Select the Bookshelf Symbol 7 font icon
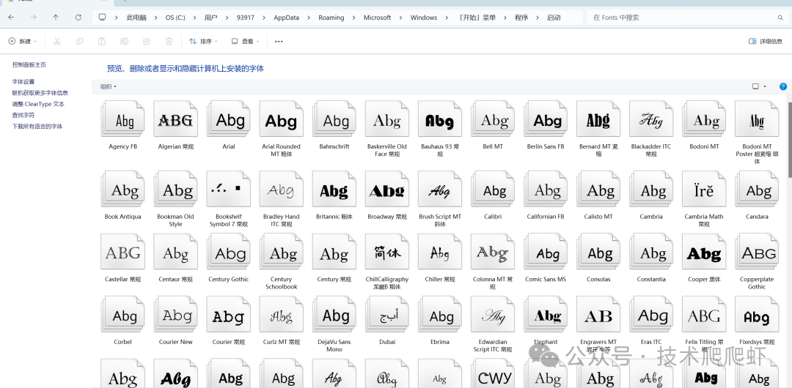Viewport: 792px width, 388px height. (229, 190)
